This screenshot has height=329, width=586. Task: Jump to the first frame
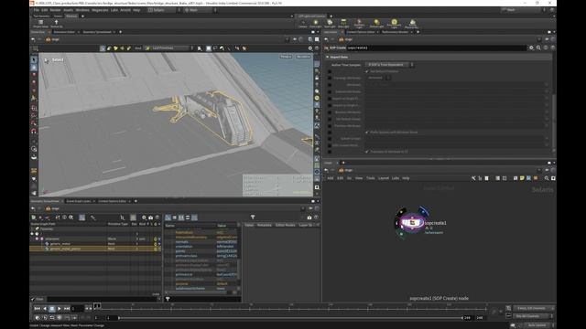tap(37, 309)
